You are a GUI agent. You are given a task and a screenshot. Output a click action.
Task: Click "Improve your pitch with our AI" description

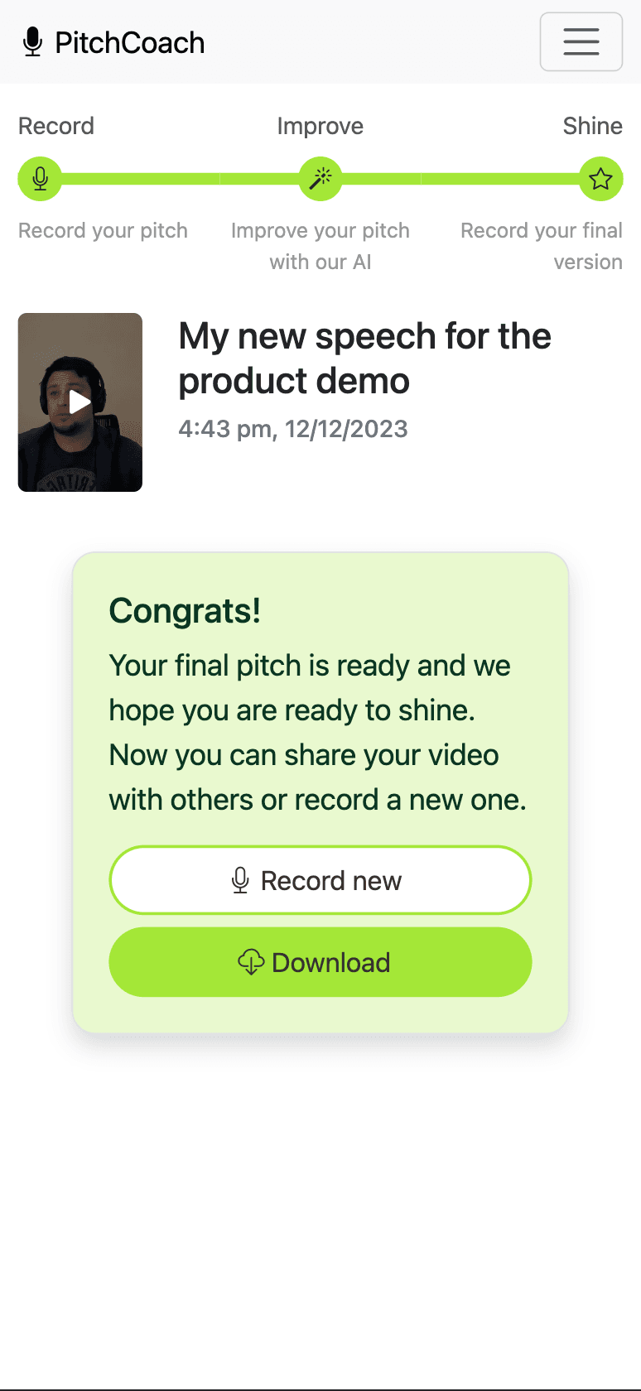320,246
